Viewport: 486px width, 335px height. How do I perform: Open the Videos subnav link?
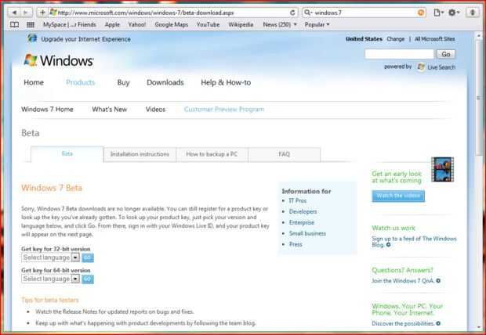(x=155, y=110)
